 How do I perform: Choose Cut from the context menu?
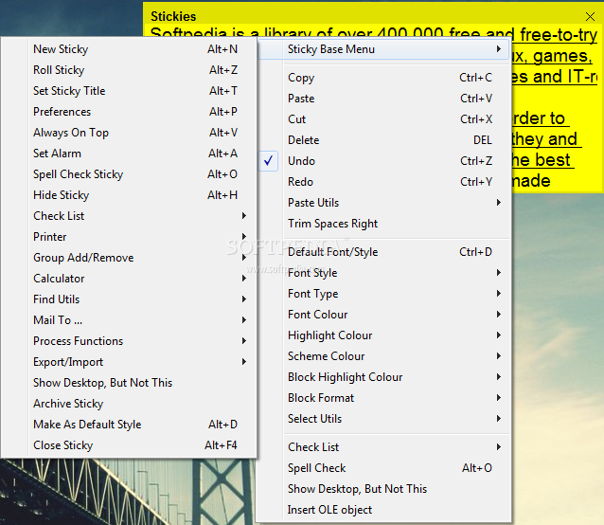point(384,119)
